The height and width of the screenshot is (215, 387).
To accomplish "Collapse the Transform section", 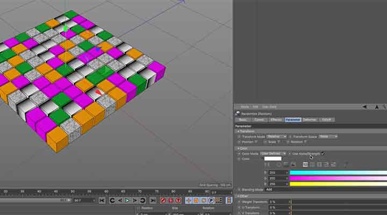I will tap(238, 131).
